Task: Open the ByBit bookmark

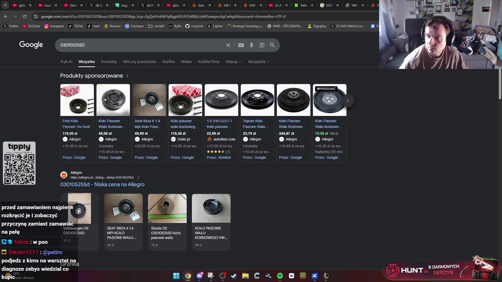Action: point(175,26)
